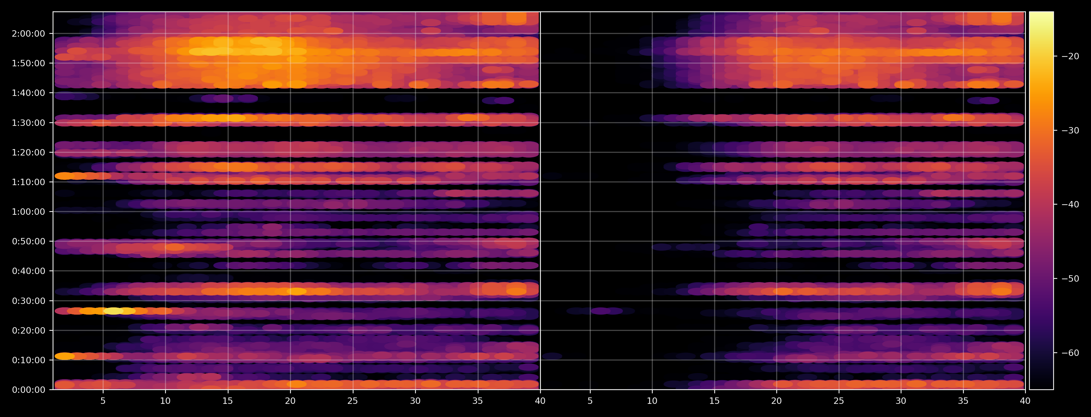1091x417 pixels.
Task: Click x-axis label 15 of left heatmap
Action: (228, 401)
